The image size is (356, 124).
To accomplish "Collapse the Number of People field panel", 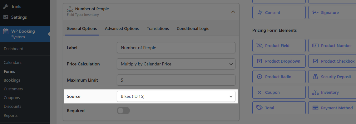I will pos(233,12).
